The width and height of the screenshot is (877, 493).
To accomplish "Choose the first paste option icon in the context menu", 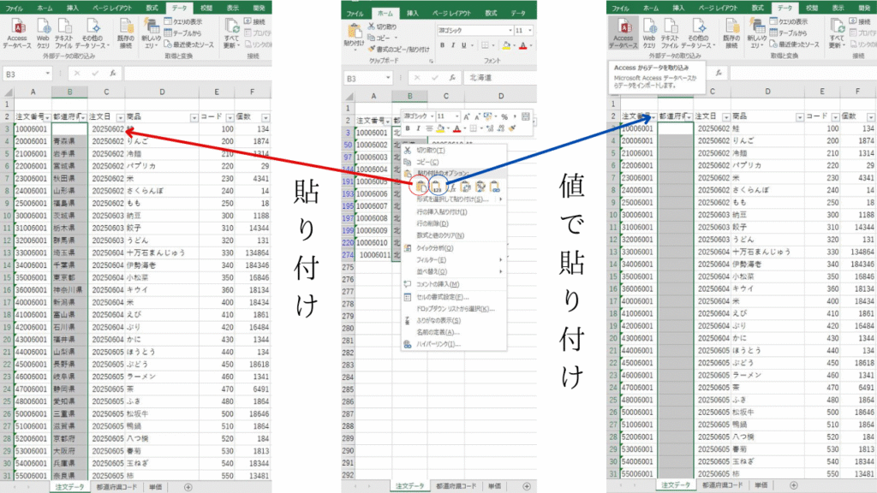I will tap(421, 187).
